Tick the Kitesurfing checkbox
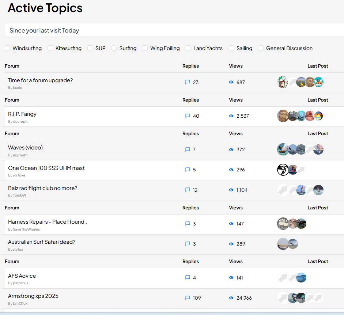 (x=50, y=48)
